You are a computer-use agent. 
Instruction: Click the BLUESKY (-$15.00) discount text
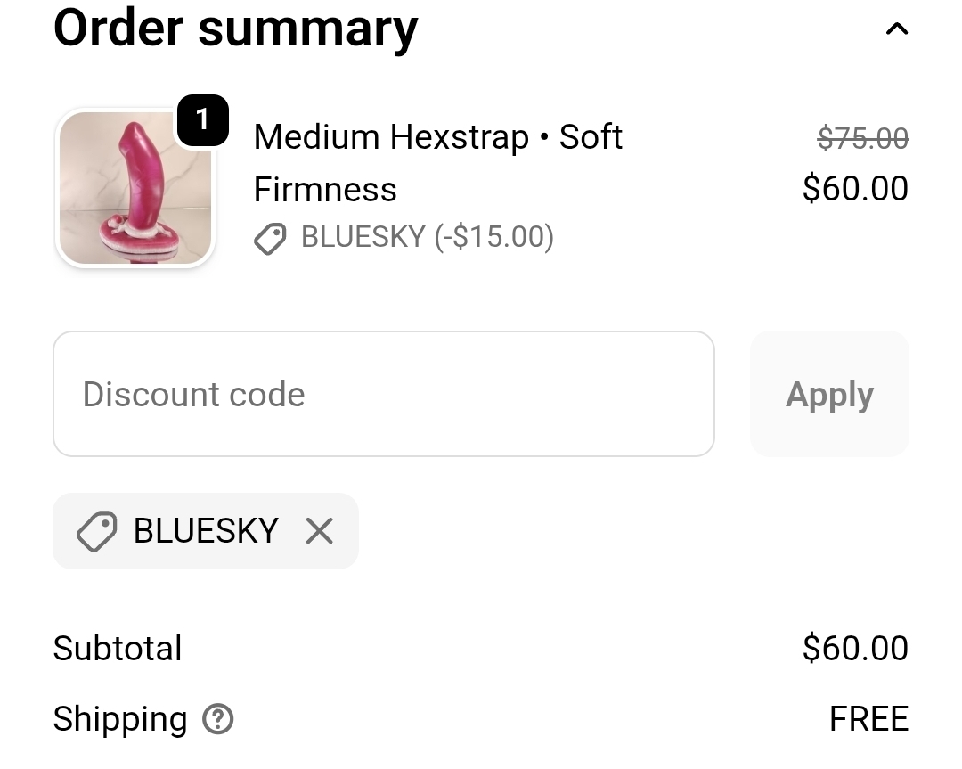[428, 237]
